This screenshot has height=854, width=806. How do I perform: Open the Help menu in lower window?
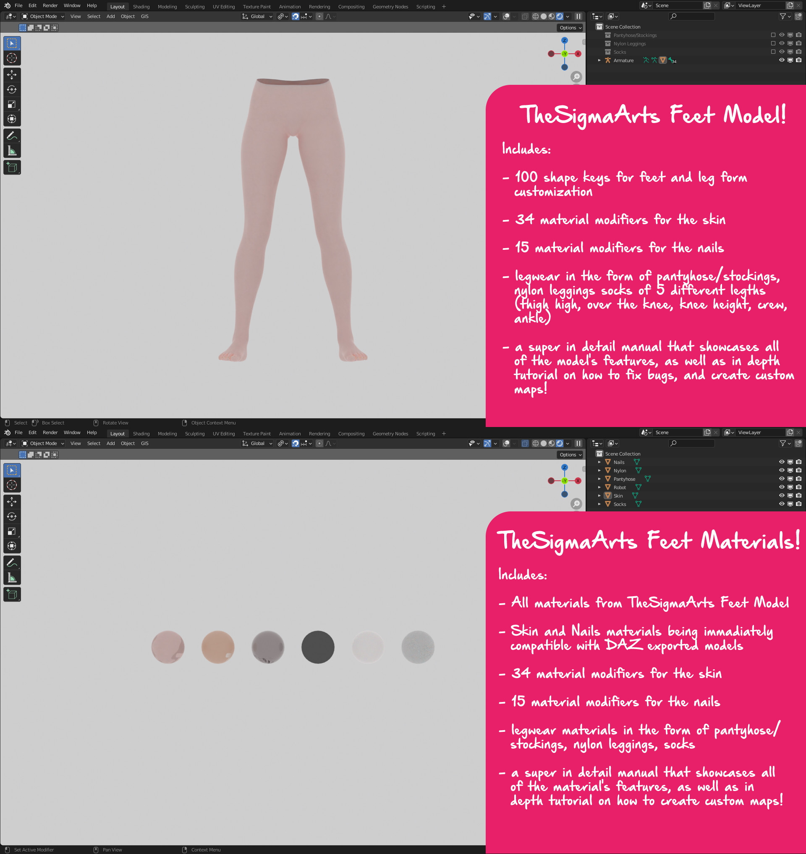tap(92, 432)
